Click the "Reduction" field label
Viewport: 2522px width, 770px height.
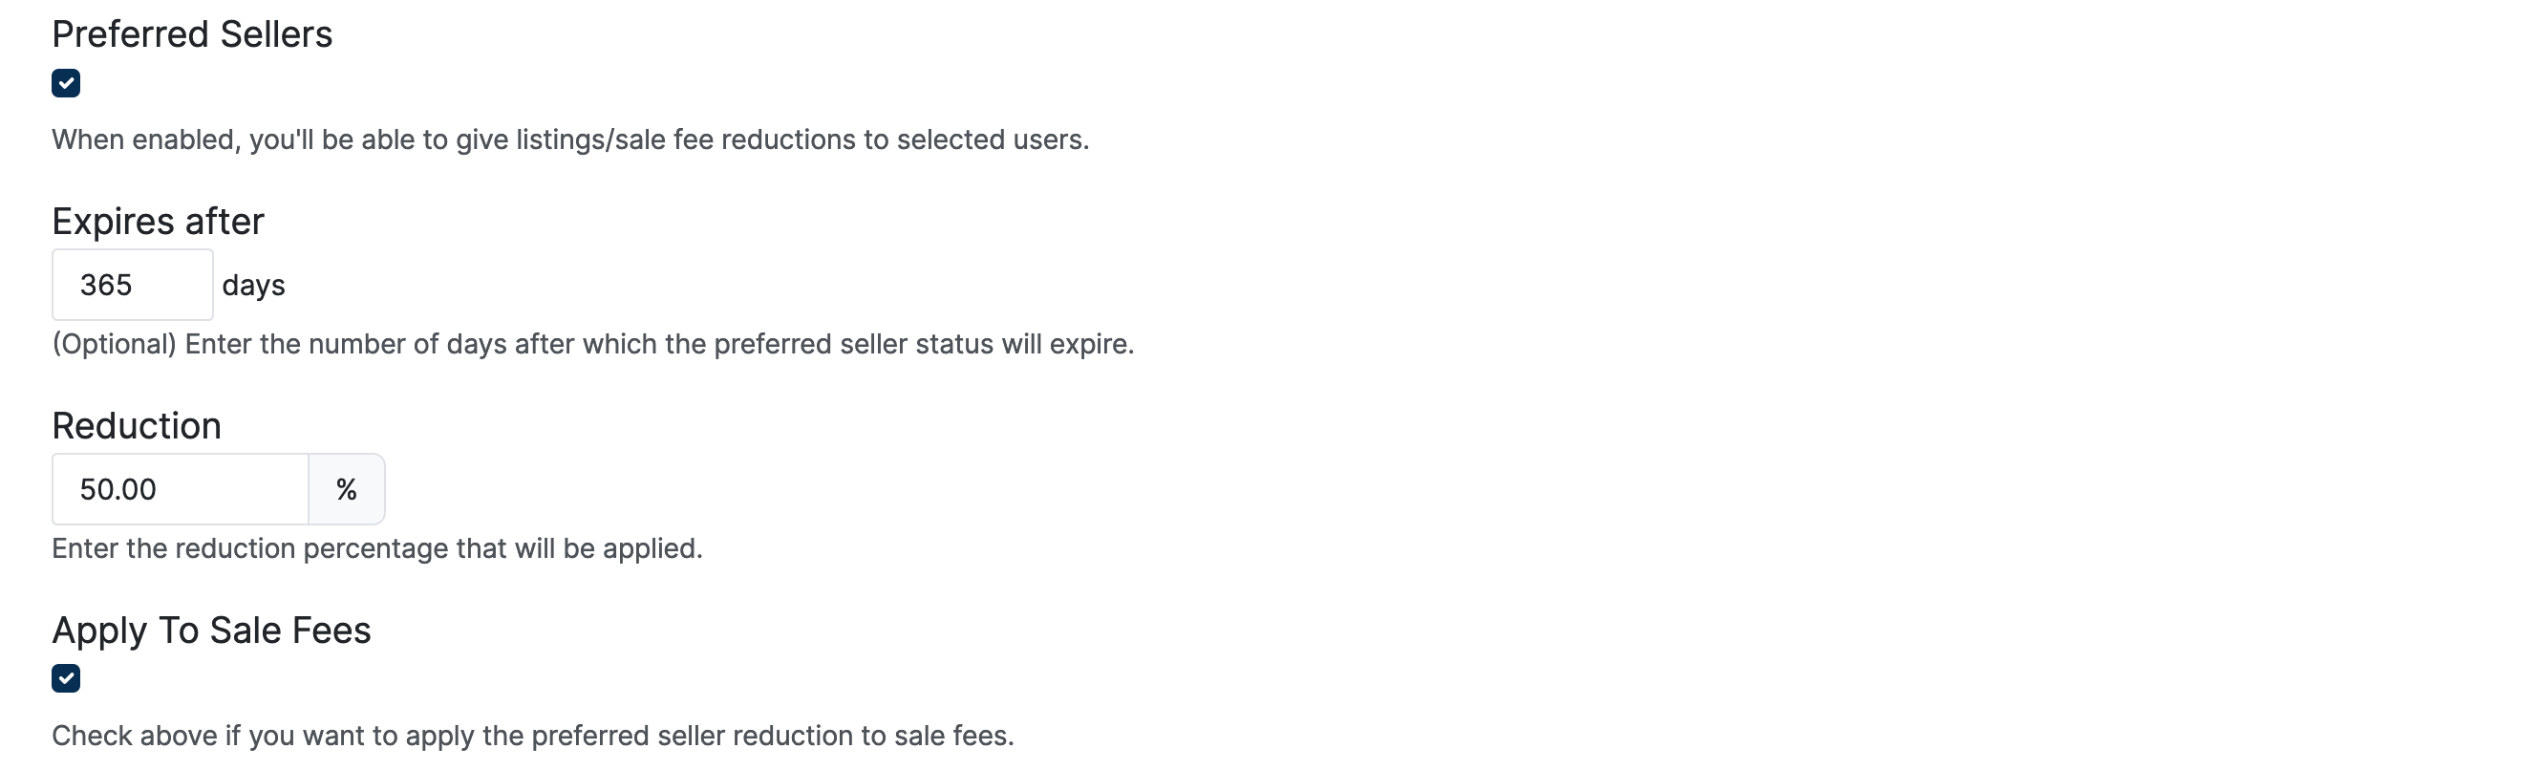pos(136,426)
